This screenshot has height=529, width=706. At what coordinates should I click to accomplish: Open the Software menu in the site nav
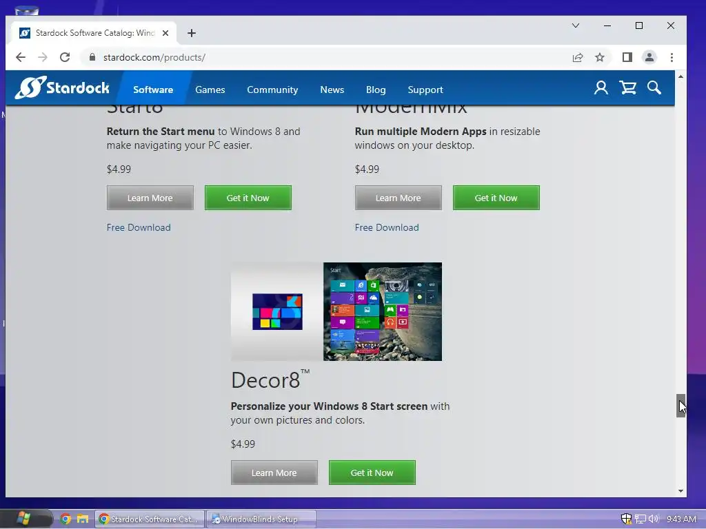[x=153, y=90]
